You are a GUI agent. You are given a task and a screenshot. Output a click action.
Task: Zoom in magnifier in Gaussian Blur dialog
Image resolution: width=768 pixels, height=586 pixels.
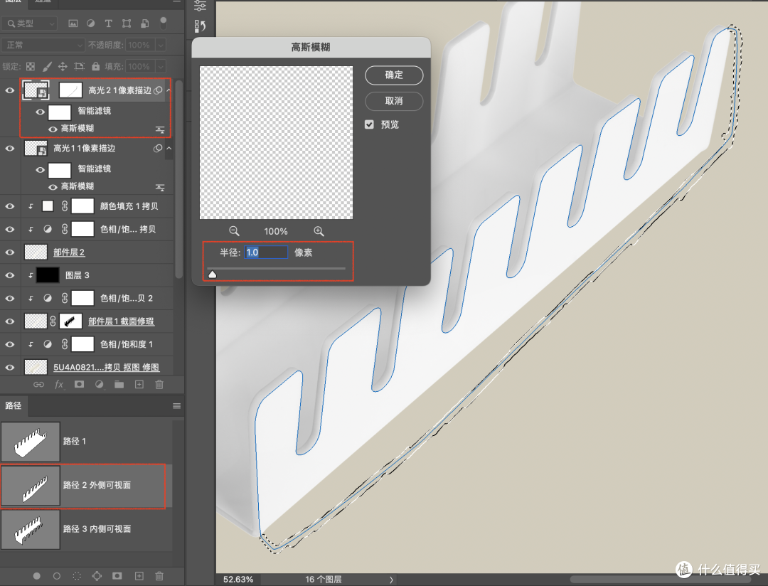tap(319, 231)
